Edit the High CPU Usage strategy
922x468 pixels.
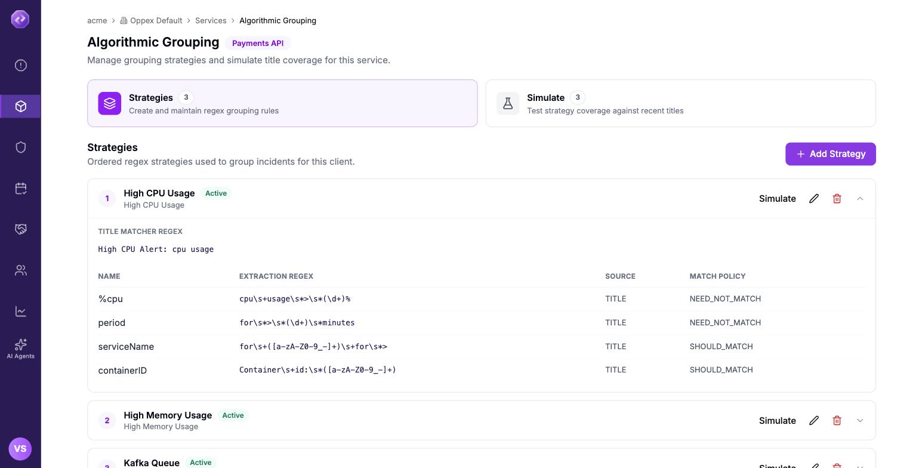[814, 199]
